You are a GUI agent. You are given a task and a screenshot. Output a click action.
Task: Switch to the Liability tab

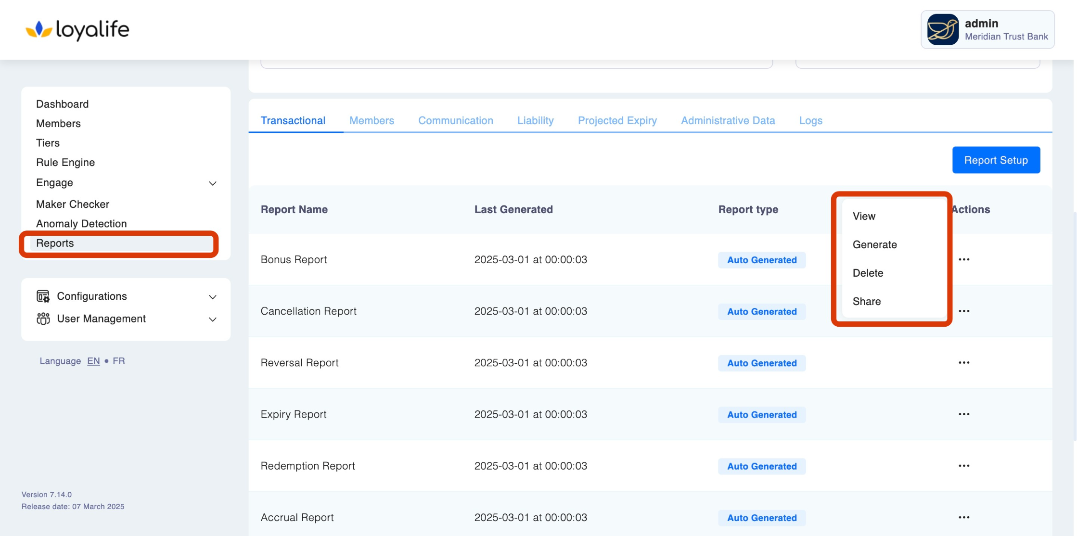coord(535,121)
